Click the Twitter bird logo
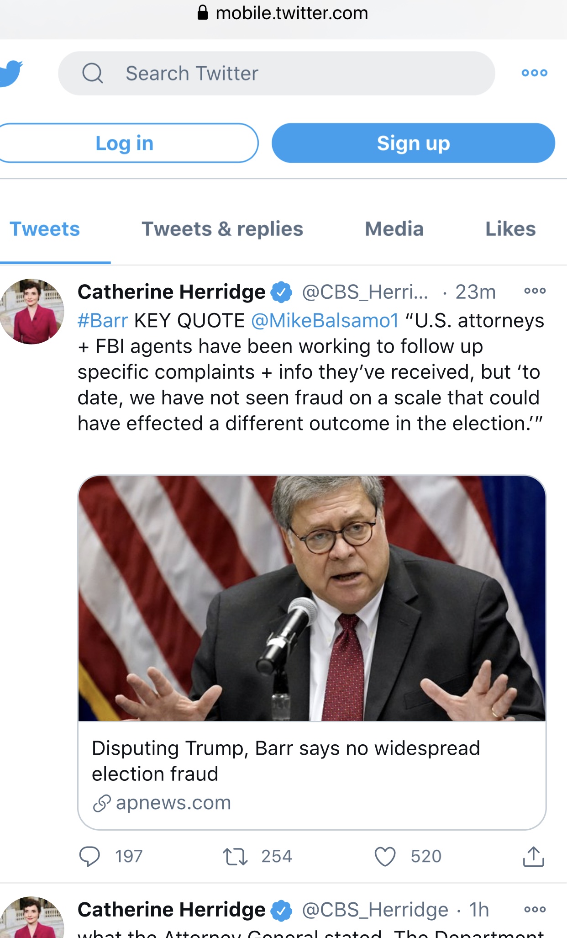The image size is (567, 938). [x=10, y=73]
